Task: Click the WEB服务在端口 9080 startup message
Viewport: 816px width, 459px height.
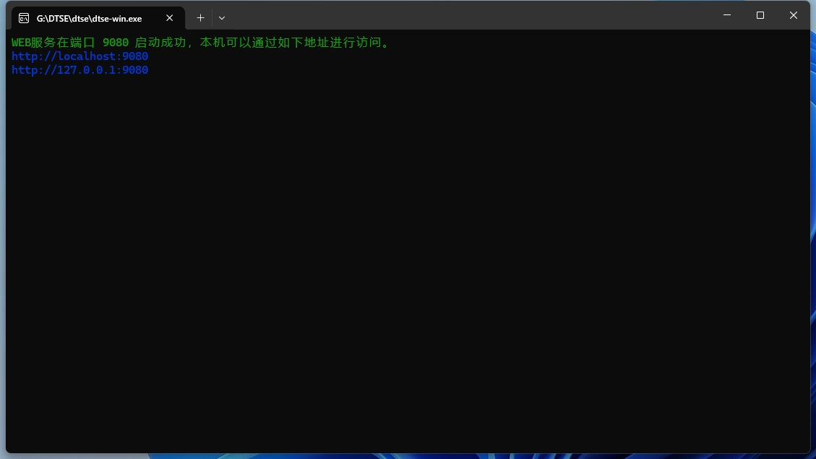Action: point(200,42)
